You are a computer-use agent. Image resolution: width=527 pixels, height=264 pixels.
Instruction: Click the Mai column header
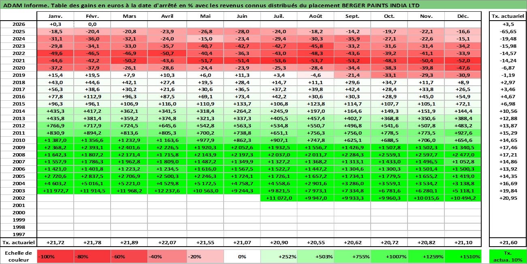205,16
